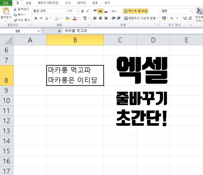Image resolution: width=203 pixels, height=175 pixels.
Task: Open the font size dropdown showing 11
Action: (x=78, y=11)
